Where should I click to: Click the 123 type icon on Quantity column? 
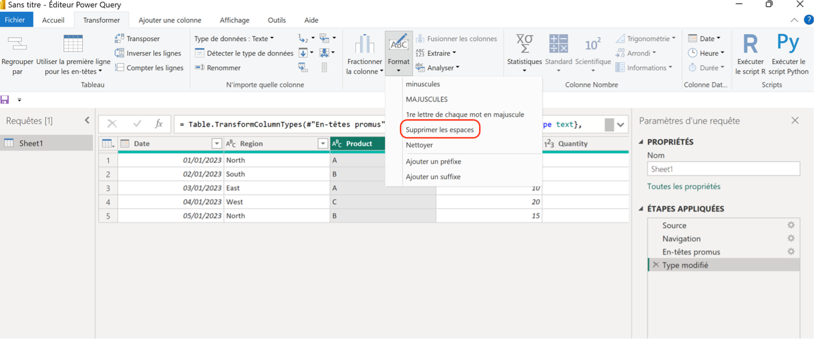(x=549, y=144)
